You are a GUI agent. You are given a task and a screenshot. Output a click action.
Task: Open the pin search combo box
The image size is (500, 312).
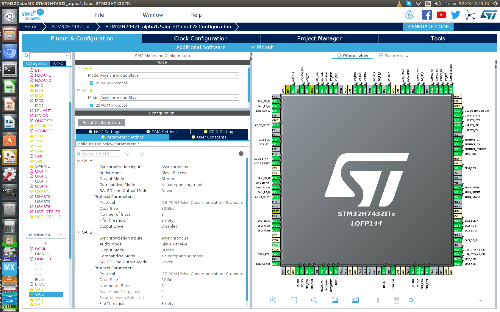pyautogui.click(x=449, y=300)
